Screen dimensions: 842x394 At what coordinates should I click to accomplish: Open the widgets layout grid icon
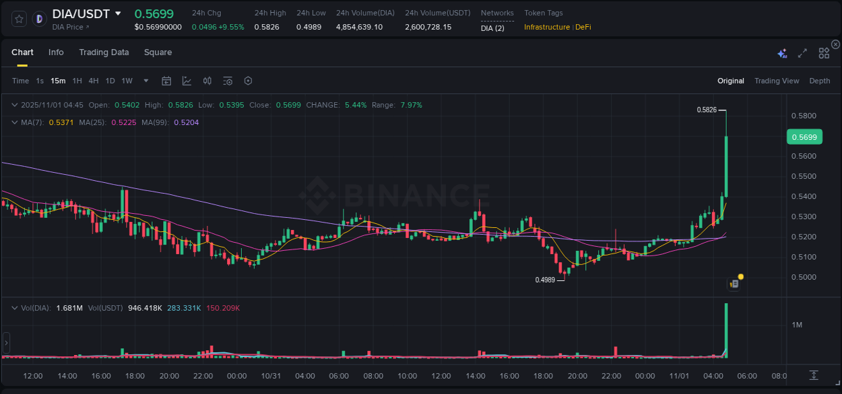(823, 52)
